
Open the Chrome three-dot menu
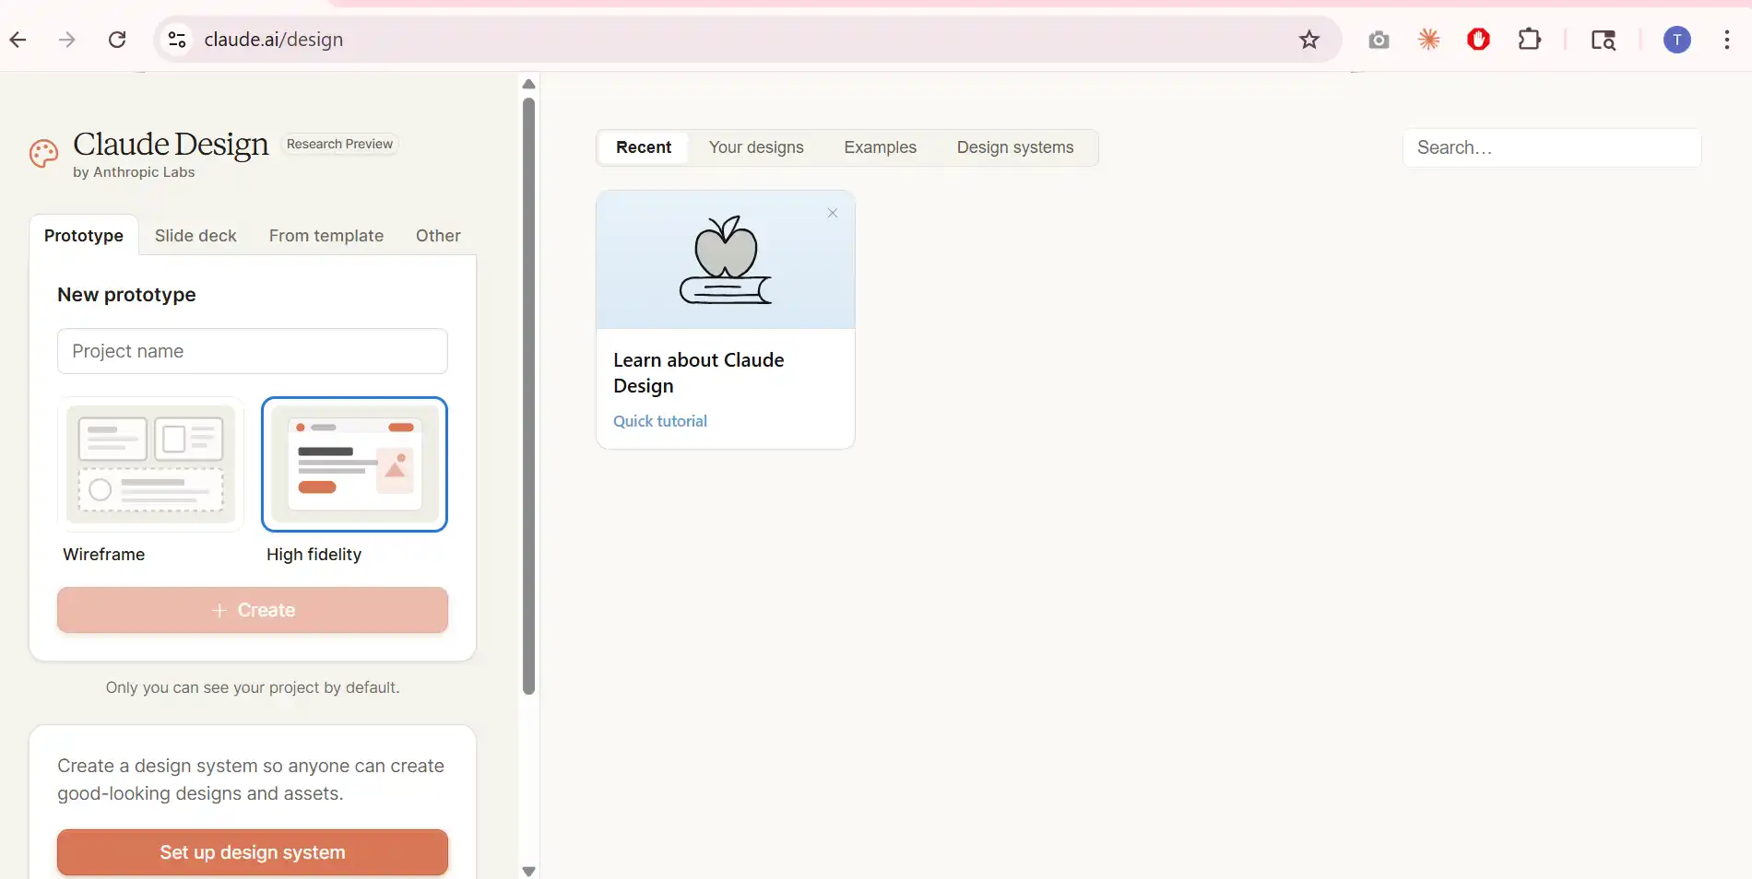pyautogui.click(x=1727, y=40)
